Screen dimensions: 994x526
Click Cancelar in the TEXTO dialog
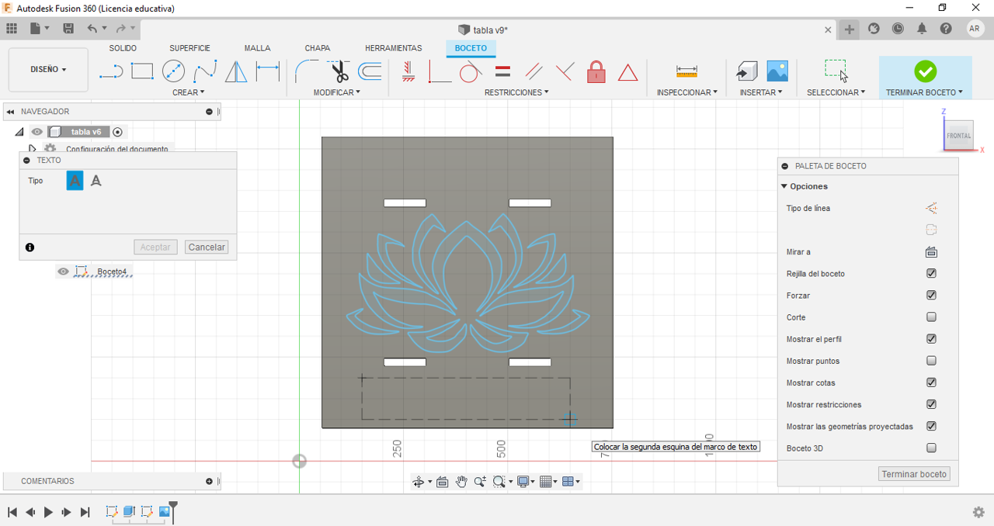pos(207,247)
